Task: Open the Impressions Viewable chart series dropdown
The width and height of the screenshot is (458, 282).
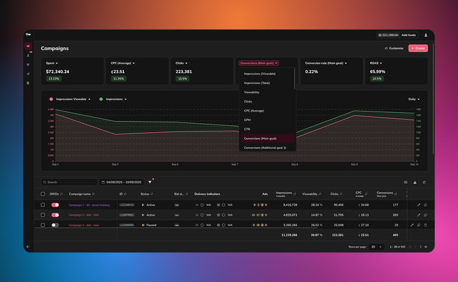Action: (x=73, y=99)
